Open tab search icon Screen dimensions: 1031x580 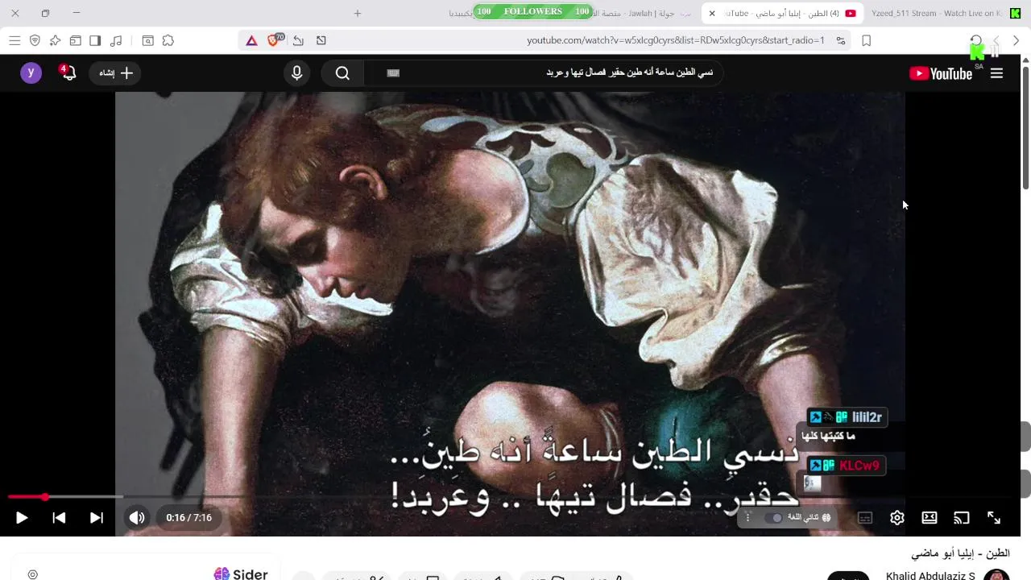(x=148, y=40)
